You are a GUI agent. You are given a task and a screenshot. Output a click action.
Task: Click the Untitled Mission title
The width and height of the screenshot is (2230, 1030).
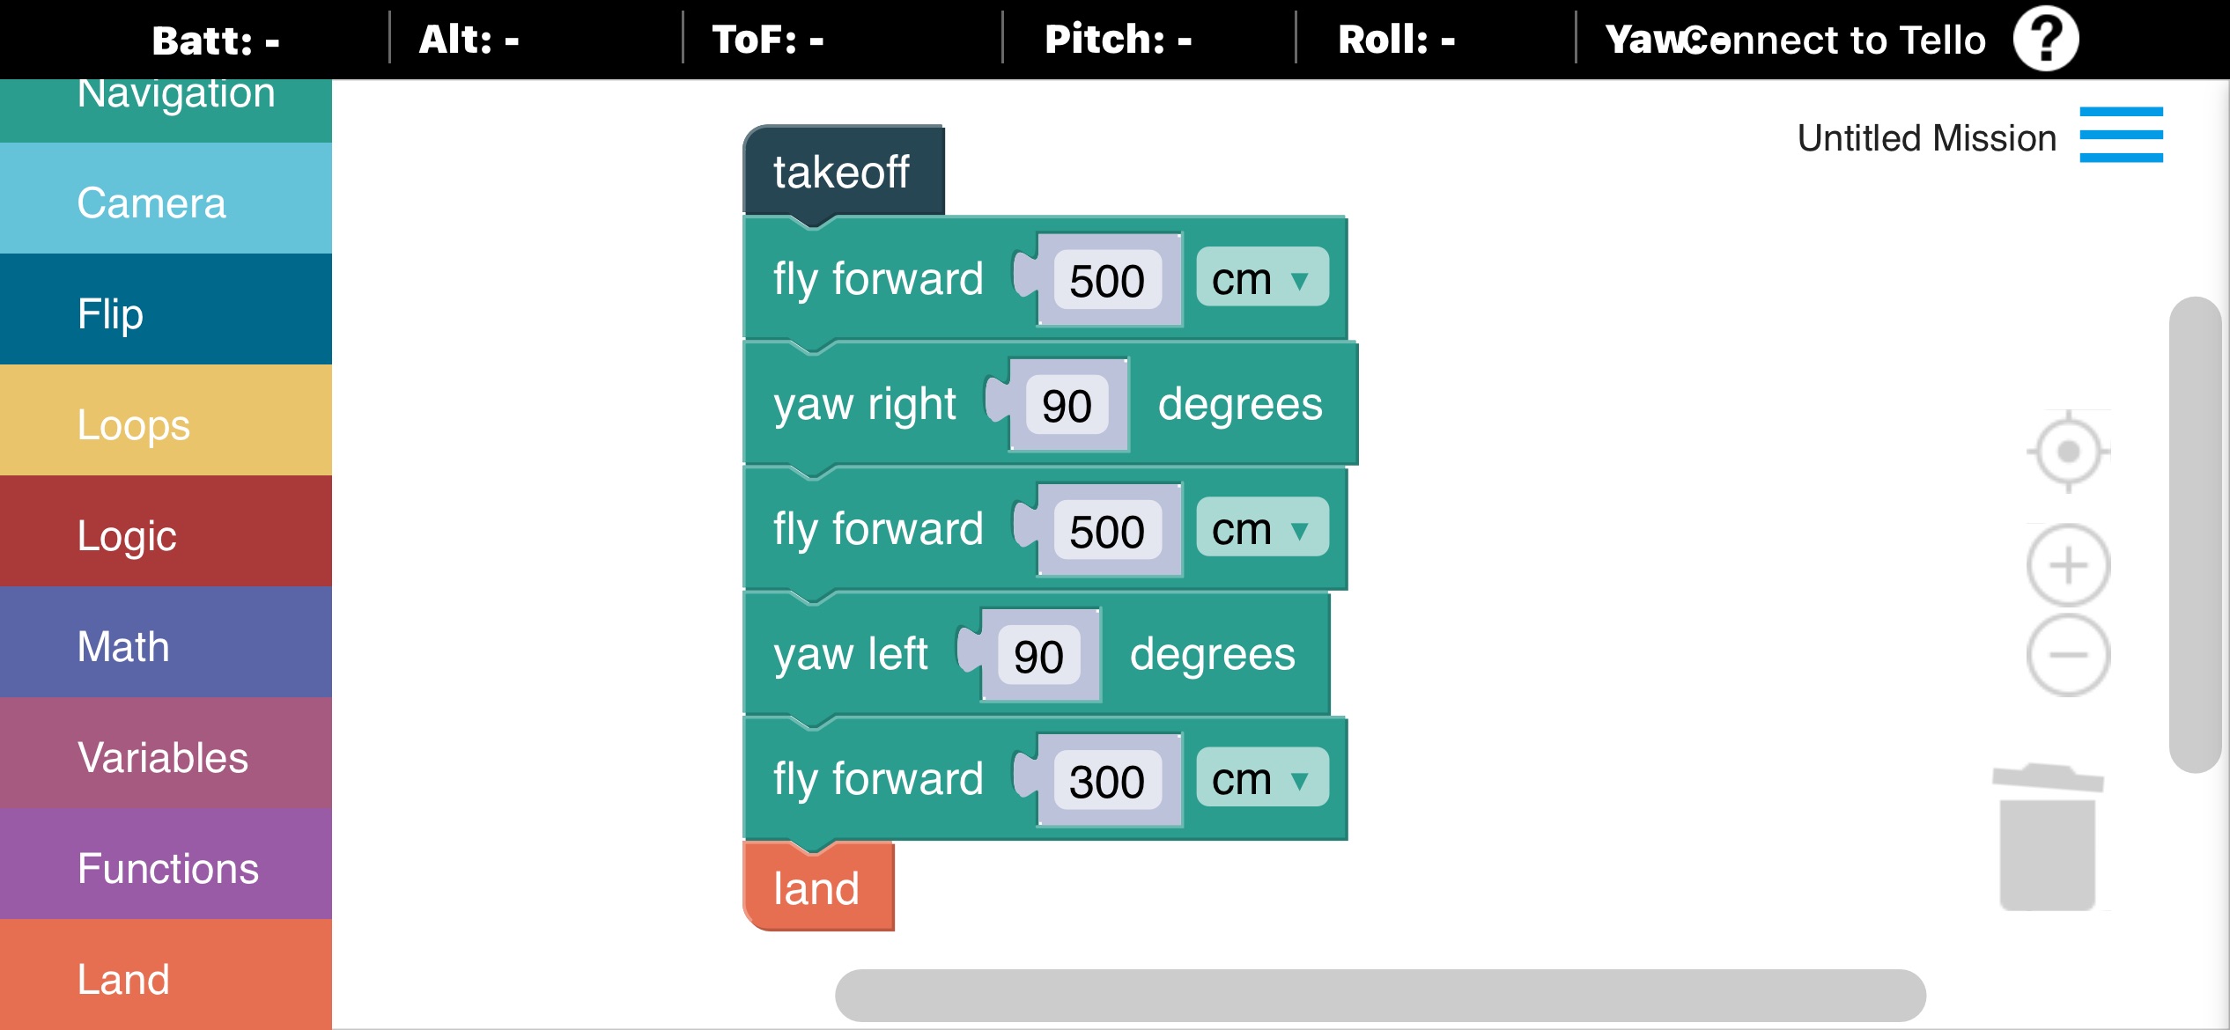pyautogui.click(x=1926, y=138)
